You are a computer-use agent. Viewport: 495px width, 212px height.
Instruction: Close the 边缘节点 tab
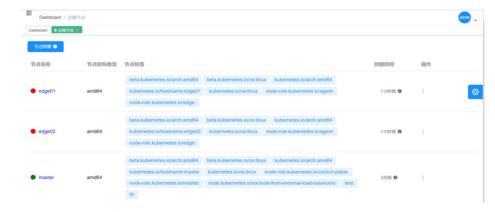(x=77, y=30)
